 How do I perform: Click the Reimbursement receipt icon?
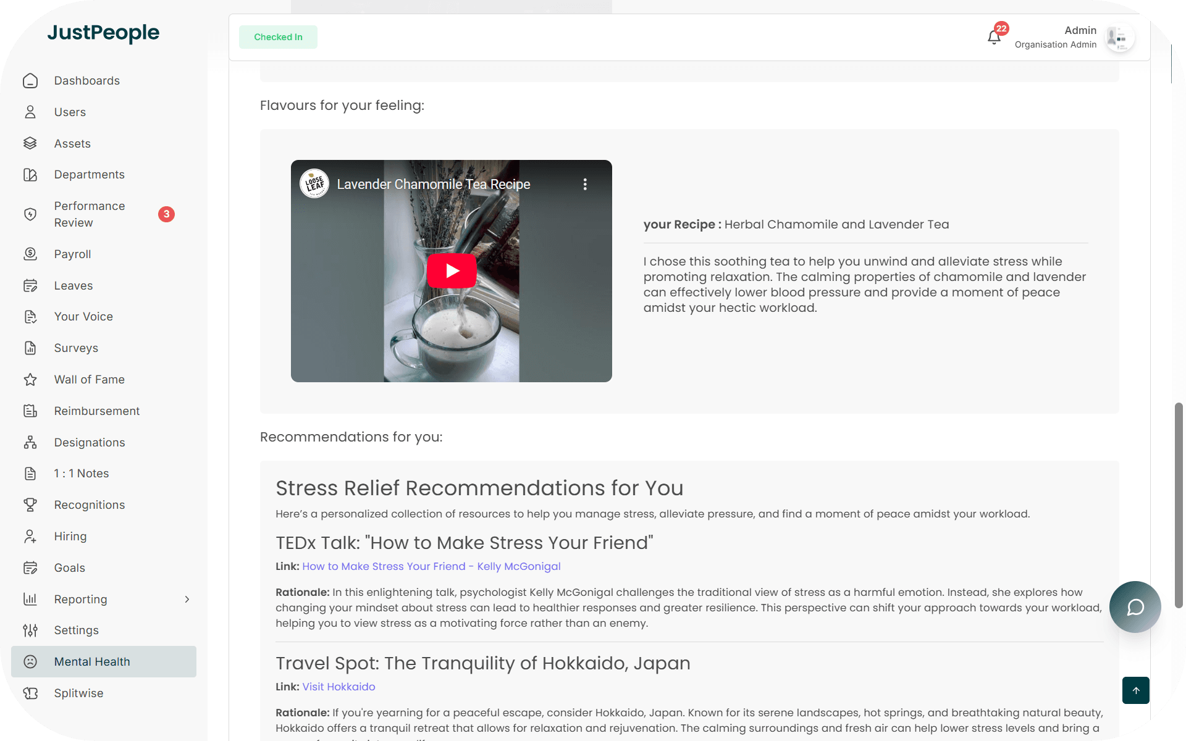30,411
